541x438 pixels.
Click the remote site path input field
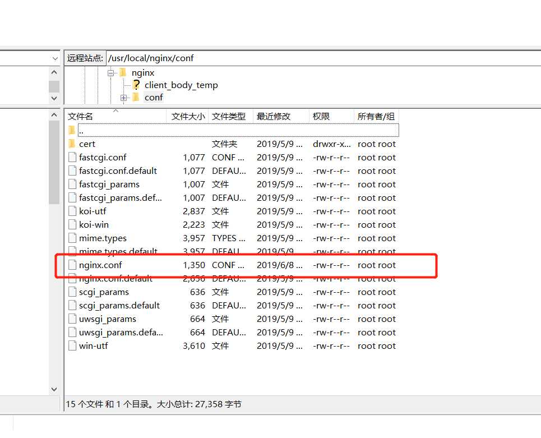pyautogui.click(x=323, y=58)
